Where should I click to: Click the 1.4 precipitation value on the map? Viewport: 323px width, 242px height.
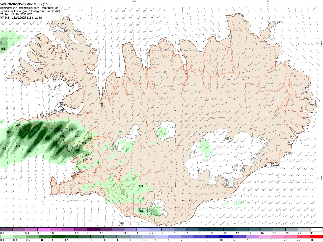[x=58, y=129]
